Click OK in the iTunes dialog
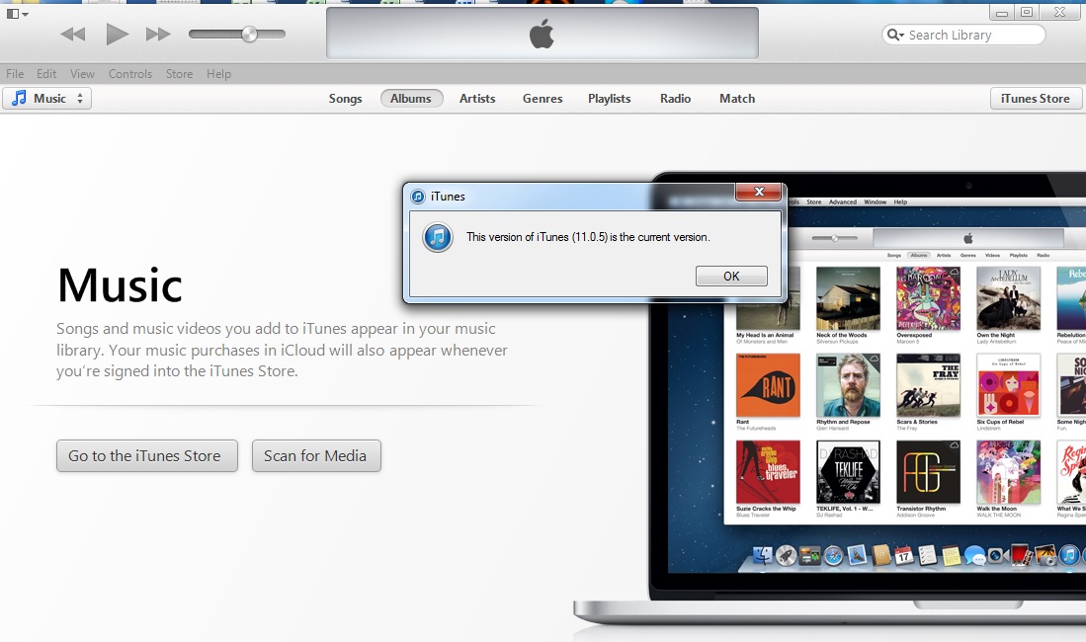The width and height of the screenshot is (1086, 642). [731, 276]
